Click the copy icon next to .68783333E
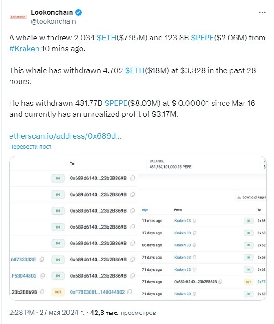Screen dimensions: 274x324 tap(42, 259)
